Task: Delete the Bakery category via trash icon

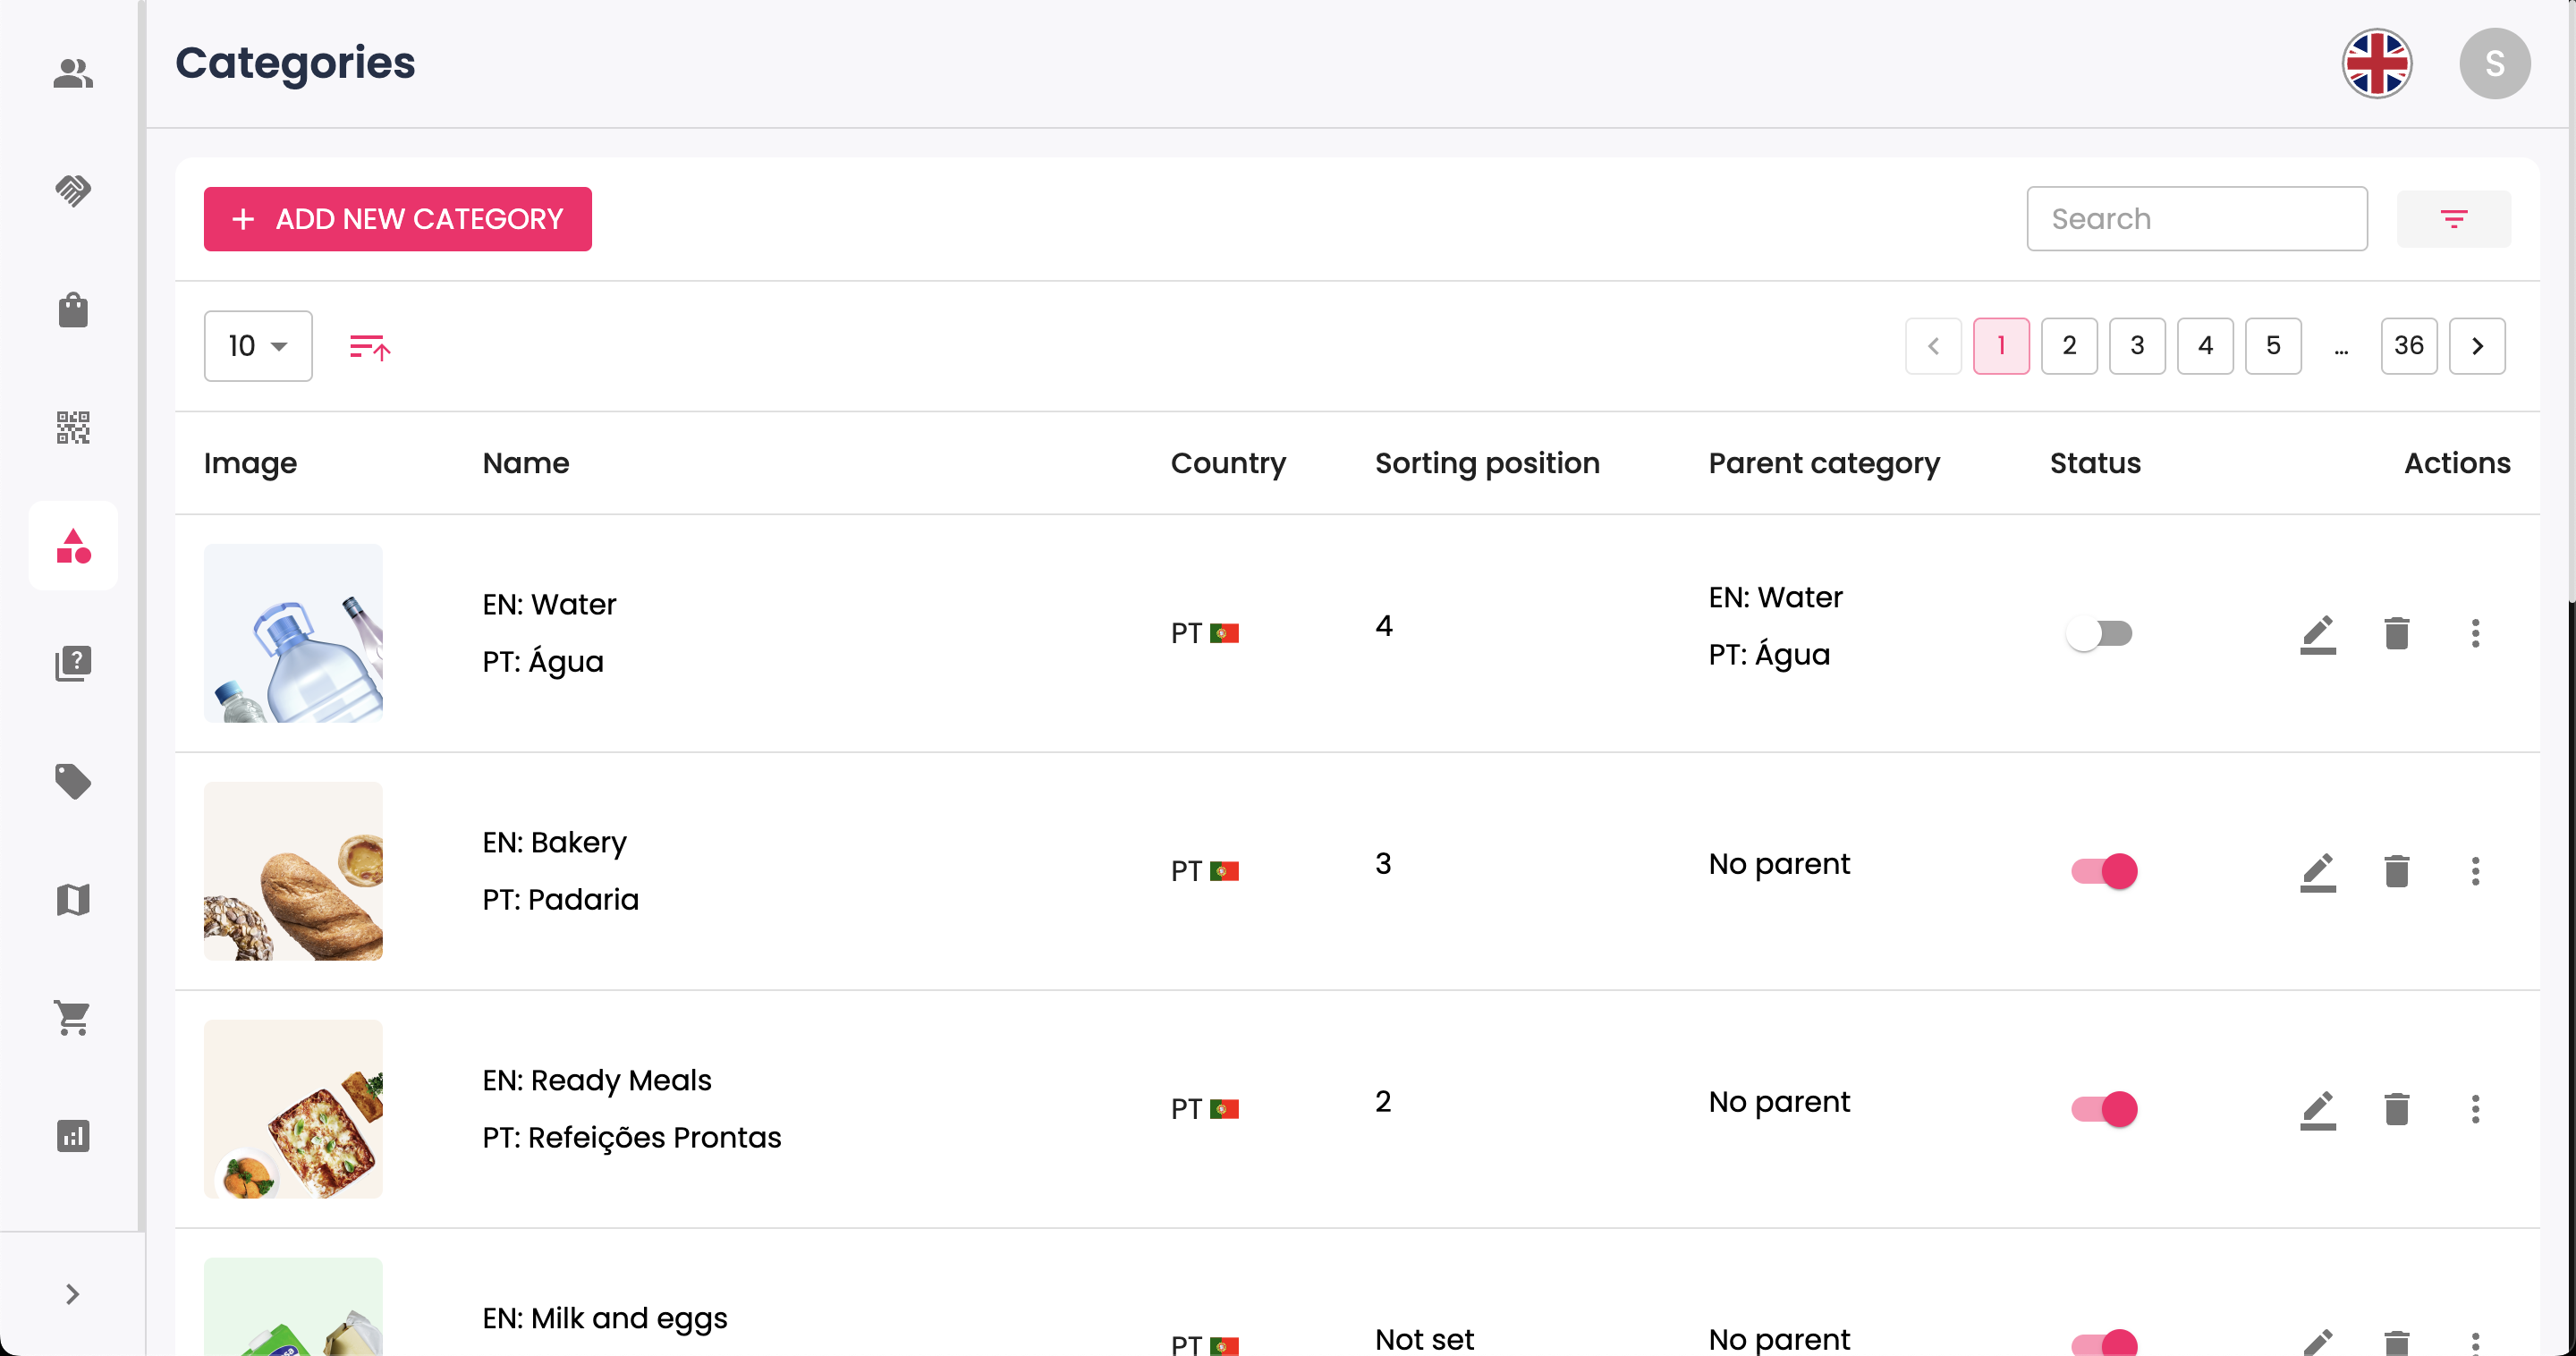Action: coord(2396,871)
